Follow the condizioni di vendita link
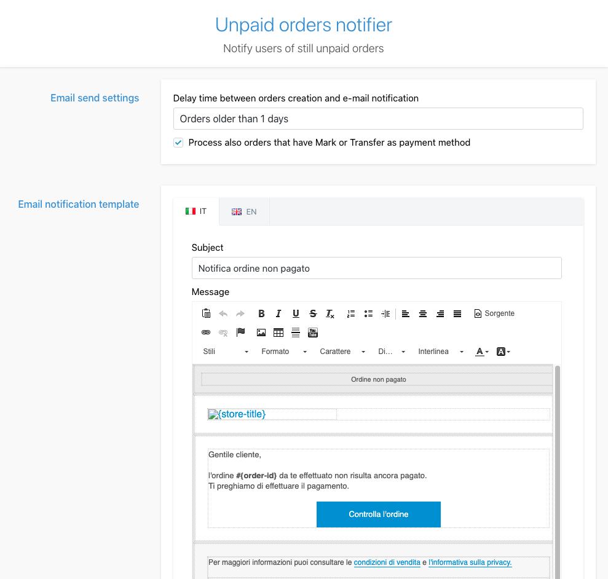 point(387,562)
